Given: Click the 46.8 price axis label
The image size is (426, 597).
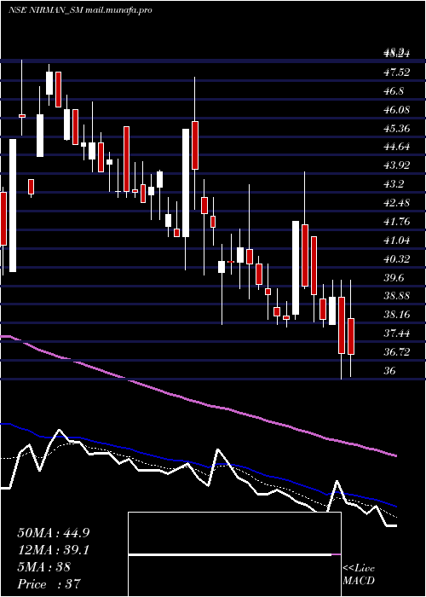Looking at the screenshot, I should (394, 91).
